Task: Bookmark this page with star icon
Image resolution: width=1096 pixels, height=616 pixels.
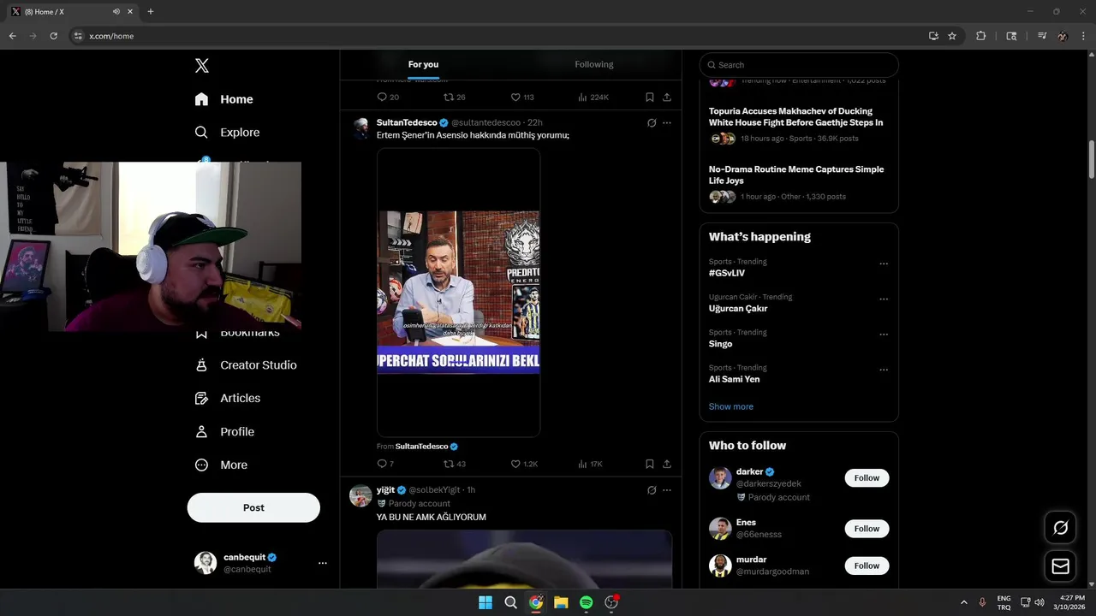Action: point(952,36)
